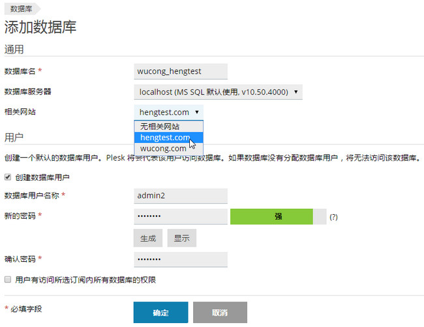This screenshot has height=327, width=424.
Task: Click the blue 确定 button
Action: [160, 313]
